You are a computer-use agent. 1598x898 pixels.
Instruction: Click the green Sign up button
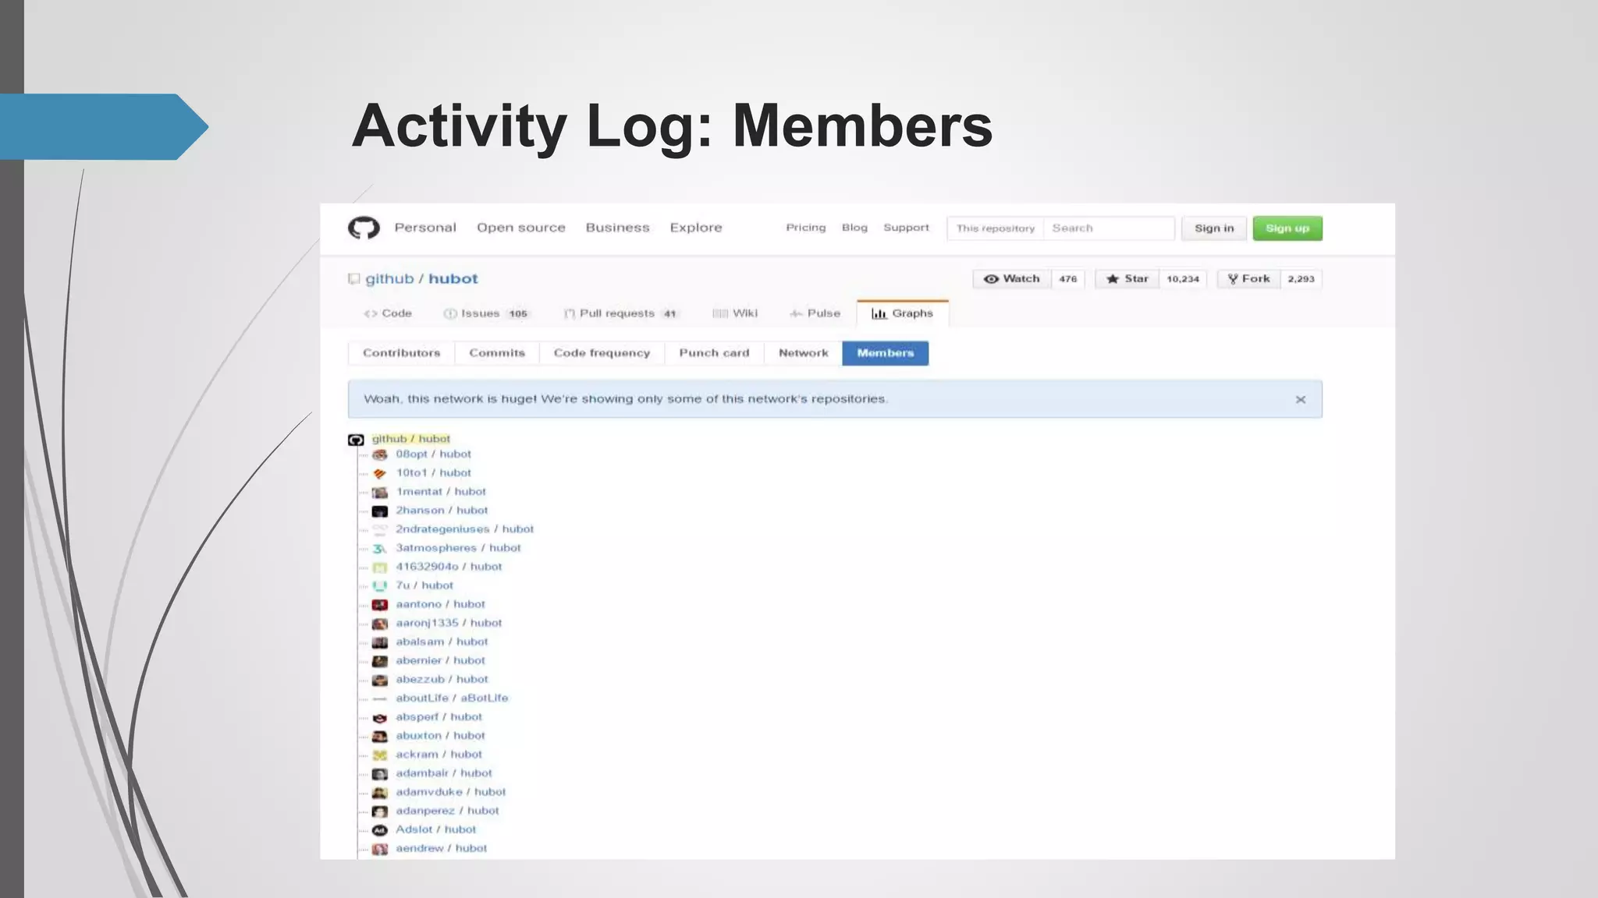pos(1287,228)
